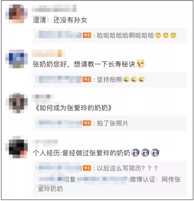Open the fourth commenter's blurred username
The width and height of the screenshot is (194, 201).
44,141
